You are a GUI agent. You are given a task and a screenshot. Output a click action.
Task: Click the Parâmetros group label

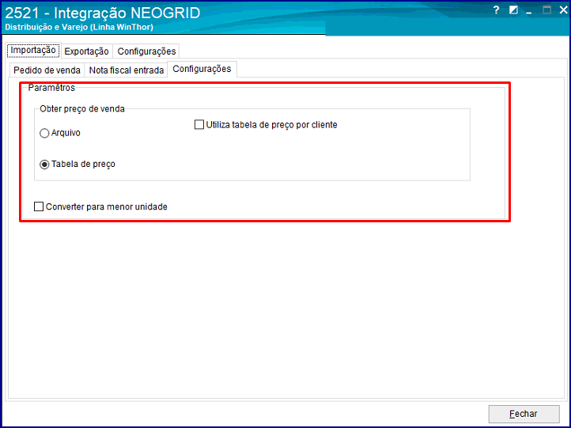(x=51, y=88)
